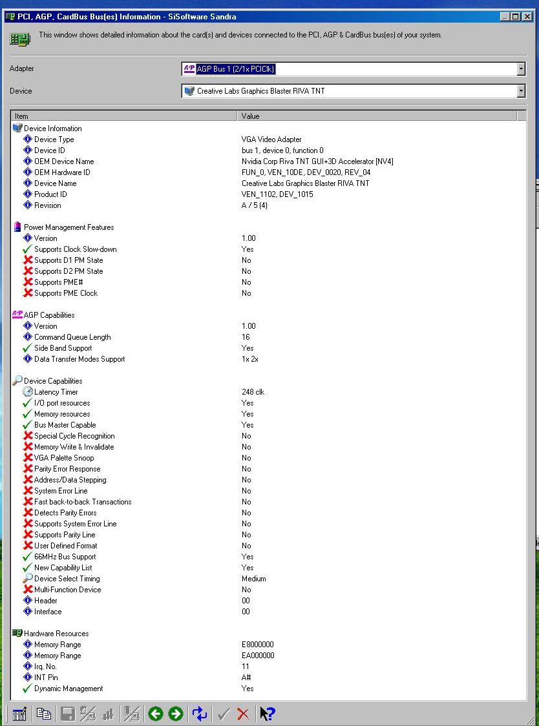Click the blue refresh arrows icon
This screenshot has height=726, width=539.
[199, 714]
